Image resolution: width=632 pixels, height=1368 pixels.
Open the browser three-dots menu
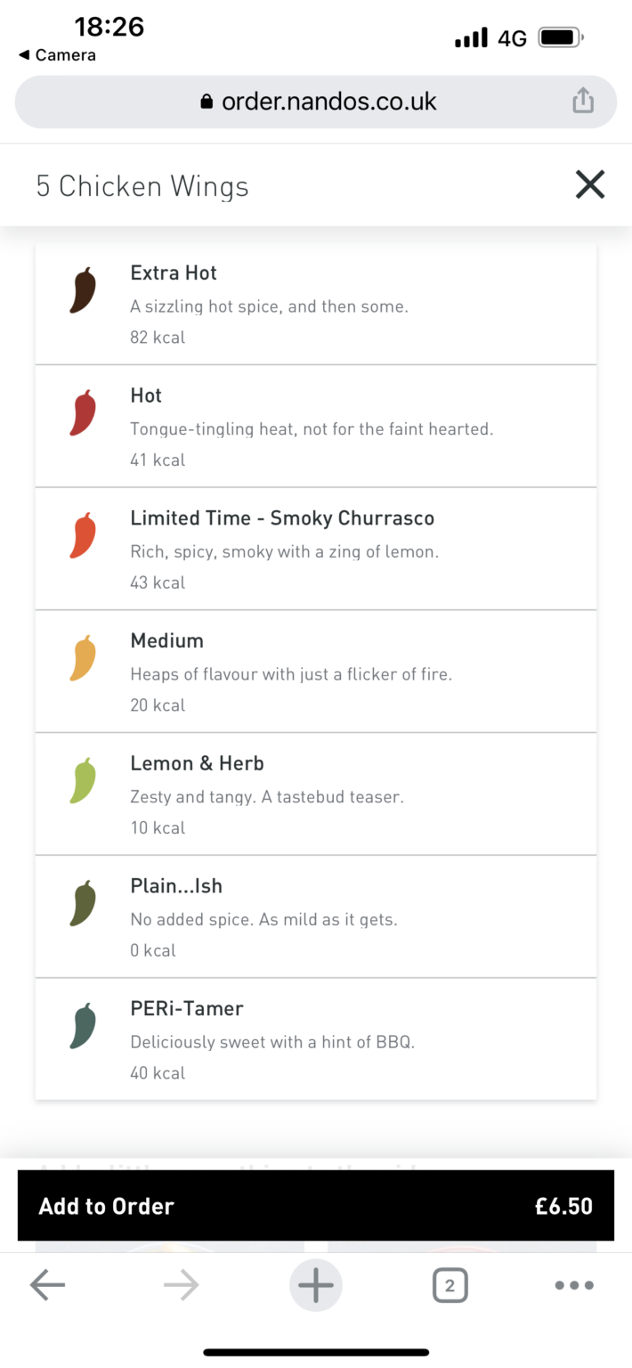[x=573, y=1285]
